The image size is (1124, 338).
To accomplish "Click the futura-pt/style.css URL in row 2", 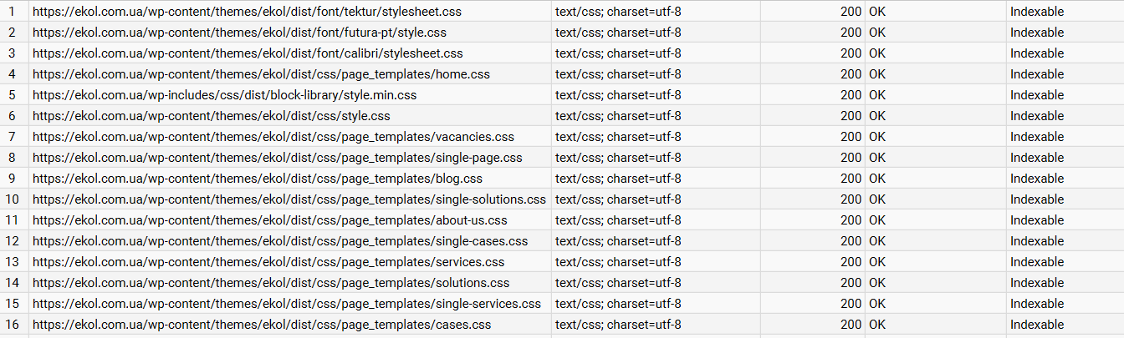I will [289, 33].
